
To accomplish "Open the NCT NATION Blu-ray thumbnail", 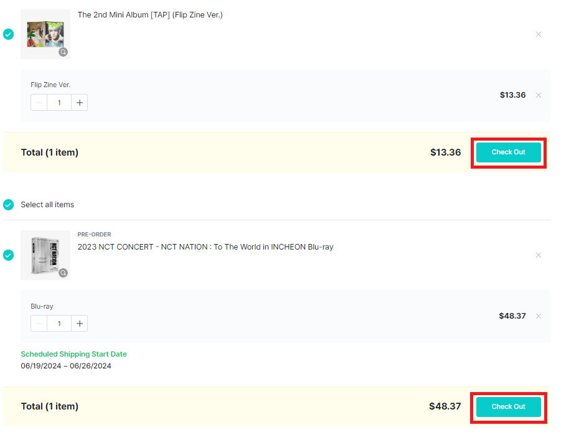I will point(45,255).
